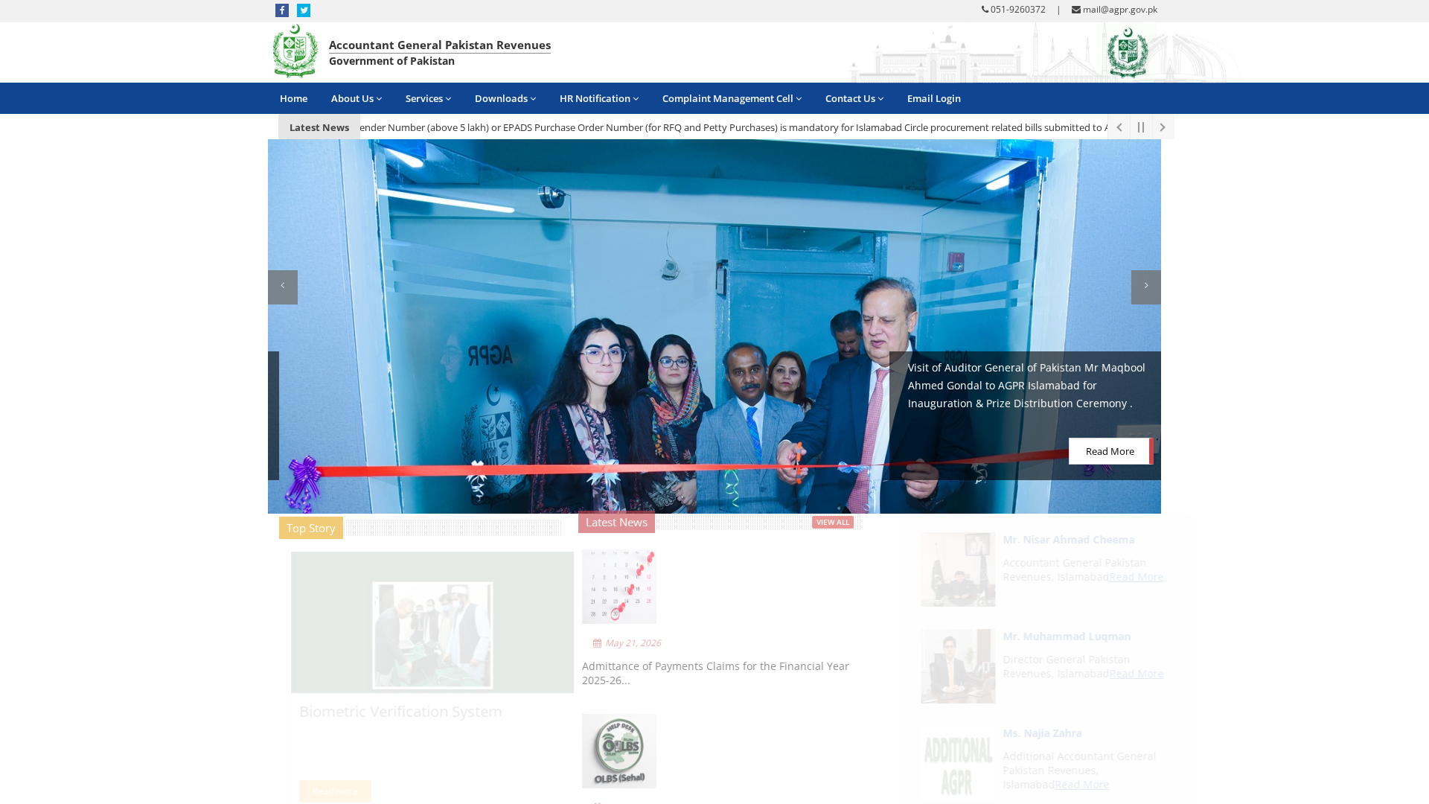Click the 051-9260372 phone number
The width and height of the screenshot is (1429, 804).
click(1017, 10)
